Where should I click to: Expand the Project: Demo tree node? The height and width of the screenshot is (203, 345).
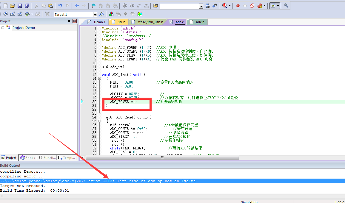pos(3,28)
